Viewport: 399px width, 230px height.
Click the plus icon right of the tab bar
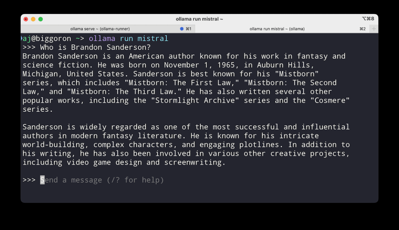coord(374,28)
